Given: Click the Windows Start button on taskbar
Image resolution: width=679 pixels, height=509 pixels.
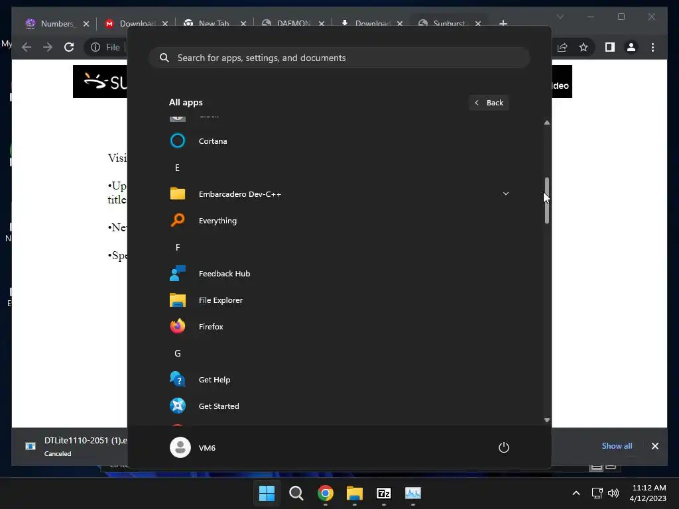Looking at the screenshot, I should [x=267, y=493].
